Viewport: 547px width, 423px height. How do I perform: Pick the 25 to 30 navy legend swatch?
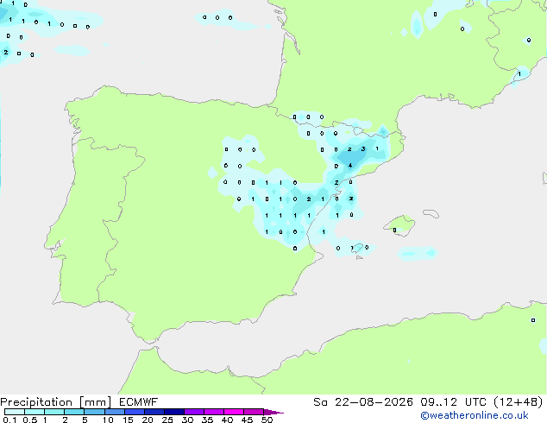[174, 412]
